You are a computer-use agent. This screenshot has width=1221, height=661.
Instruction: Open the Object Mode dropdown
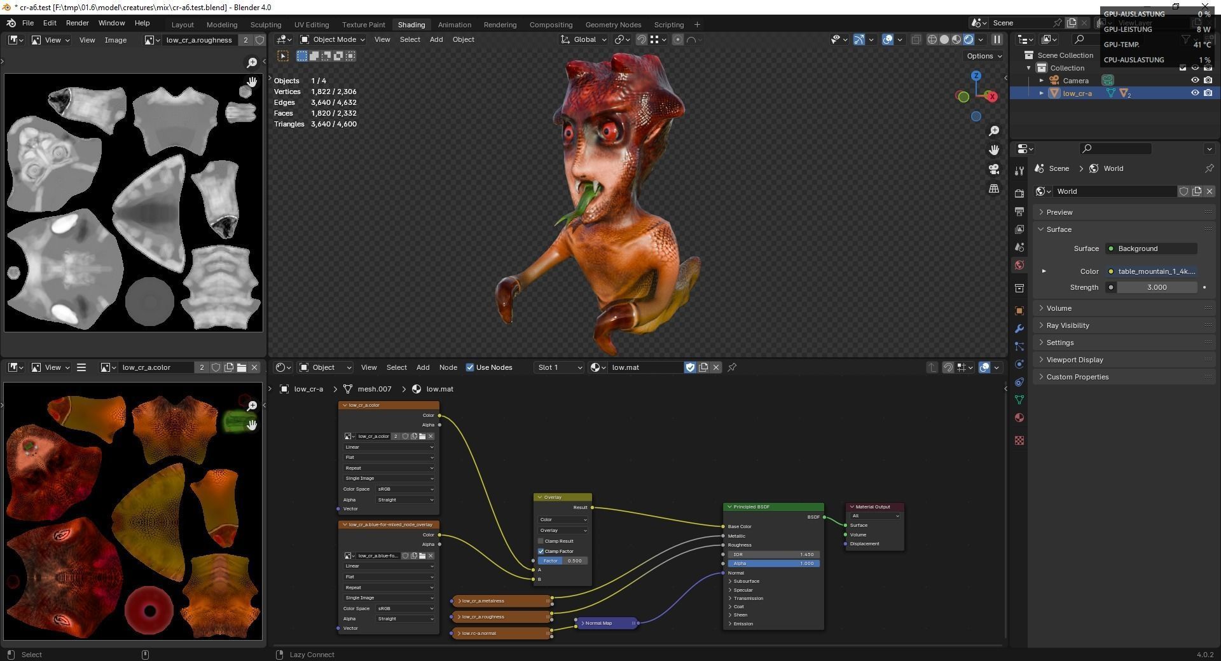[333, 39]
